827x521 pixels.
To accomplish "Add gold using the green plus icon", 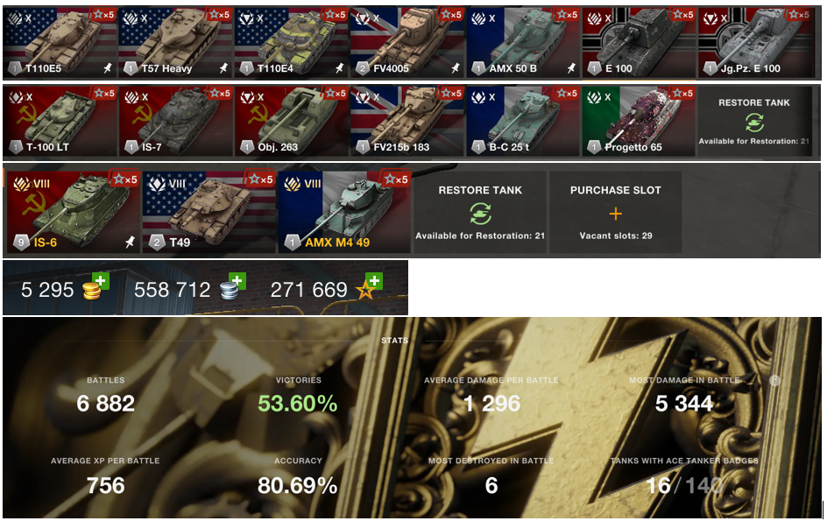I will tap(100, 281).
